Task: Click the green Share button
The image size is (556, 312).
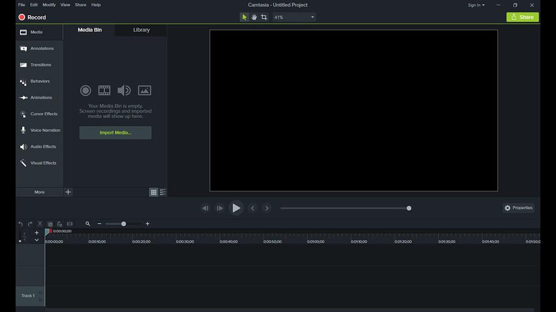Action: point(522,17)
